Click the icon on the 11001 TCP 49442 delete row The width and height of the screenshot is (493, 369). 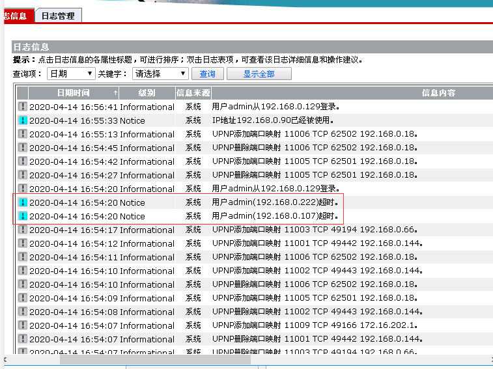pos(22,339)
